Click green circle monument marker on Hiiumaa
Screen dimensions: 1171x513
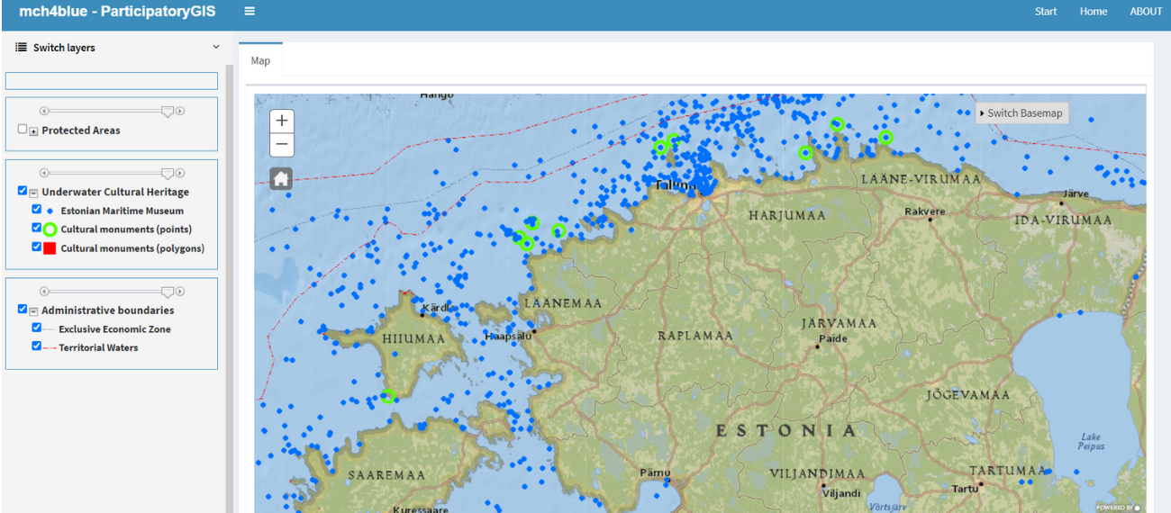[x=388, y=396]
